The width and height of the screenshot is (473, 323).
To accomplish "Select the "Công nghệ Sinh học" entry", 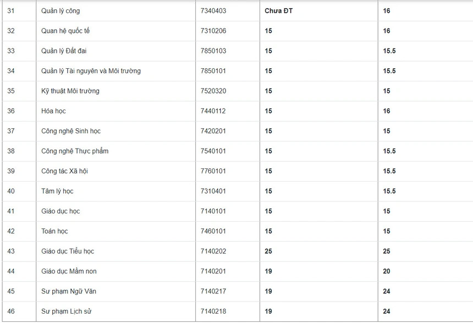I will (x=71, y=131).
